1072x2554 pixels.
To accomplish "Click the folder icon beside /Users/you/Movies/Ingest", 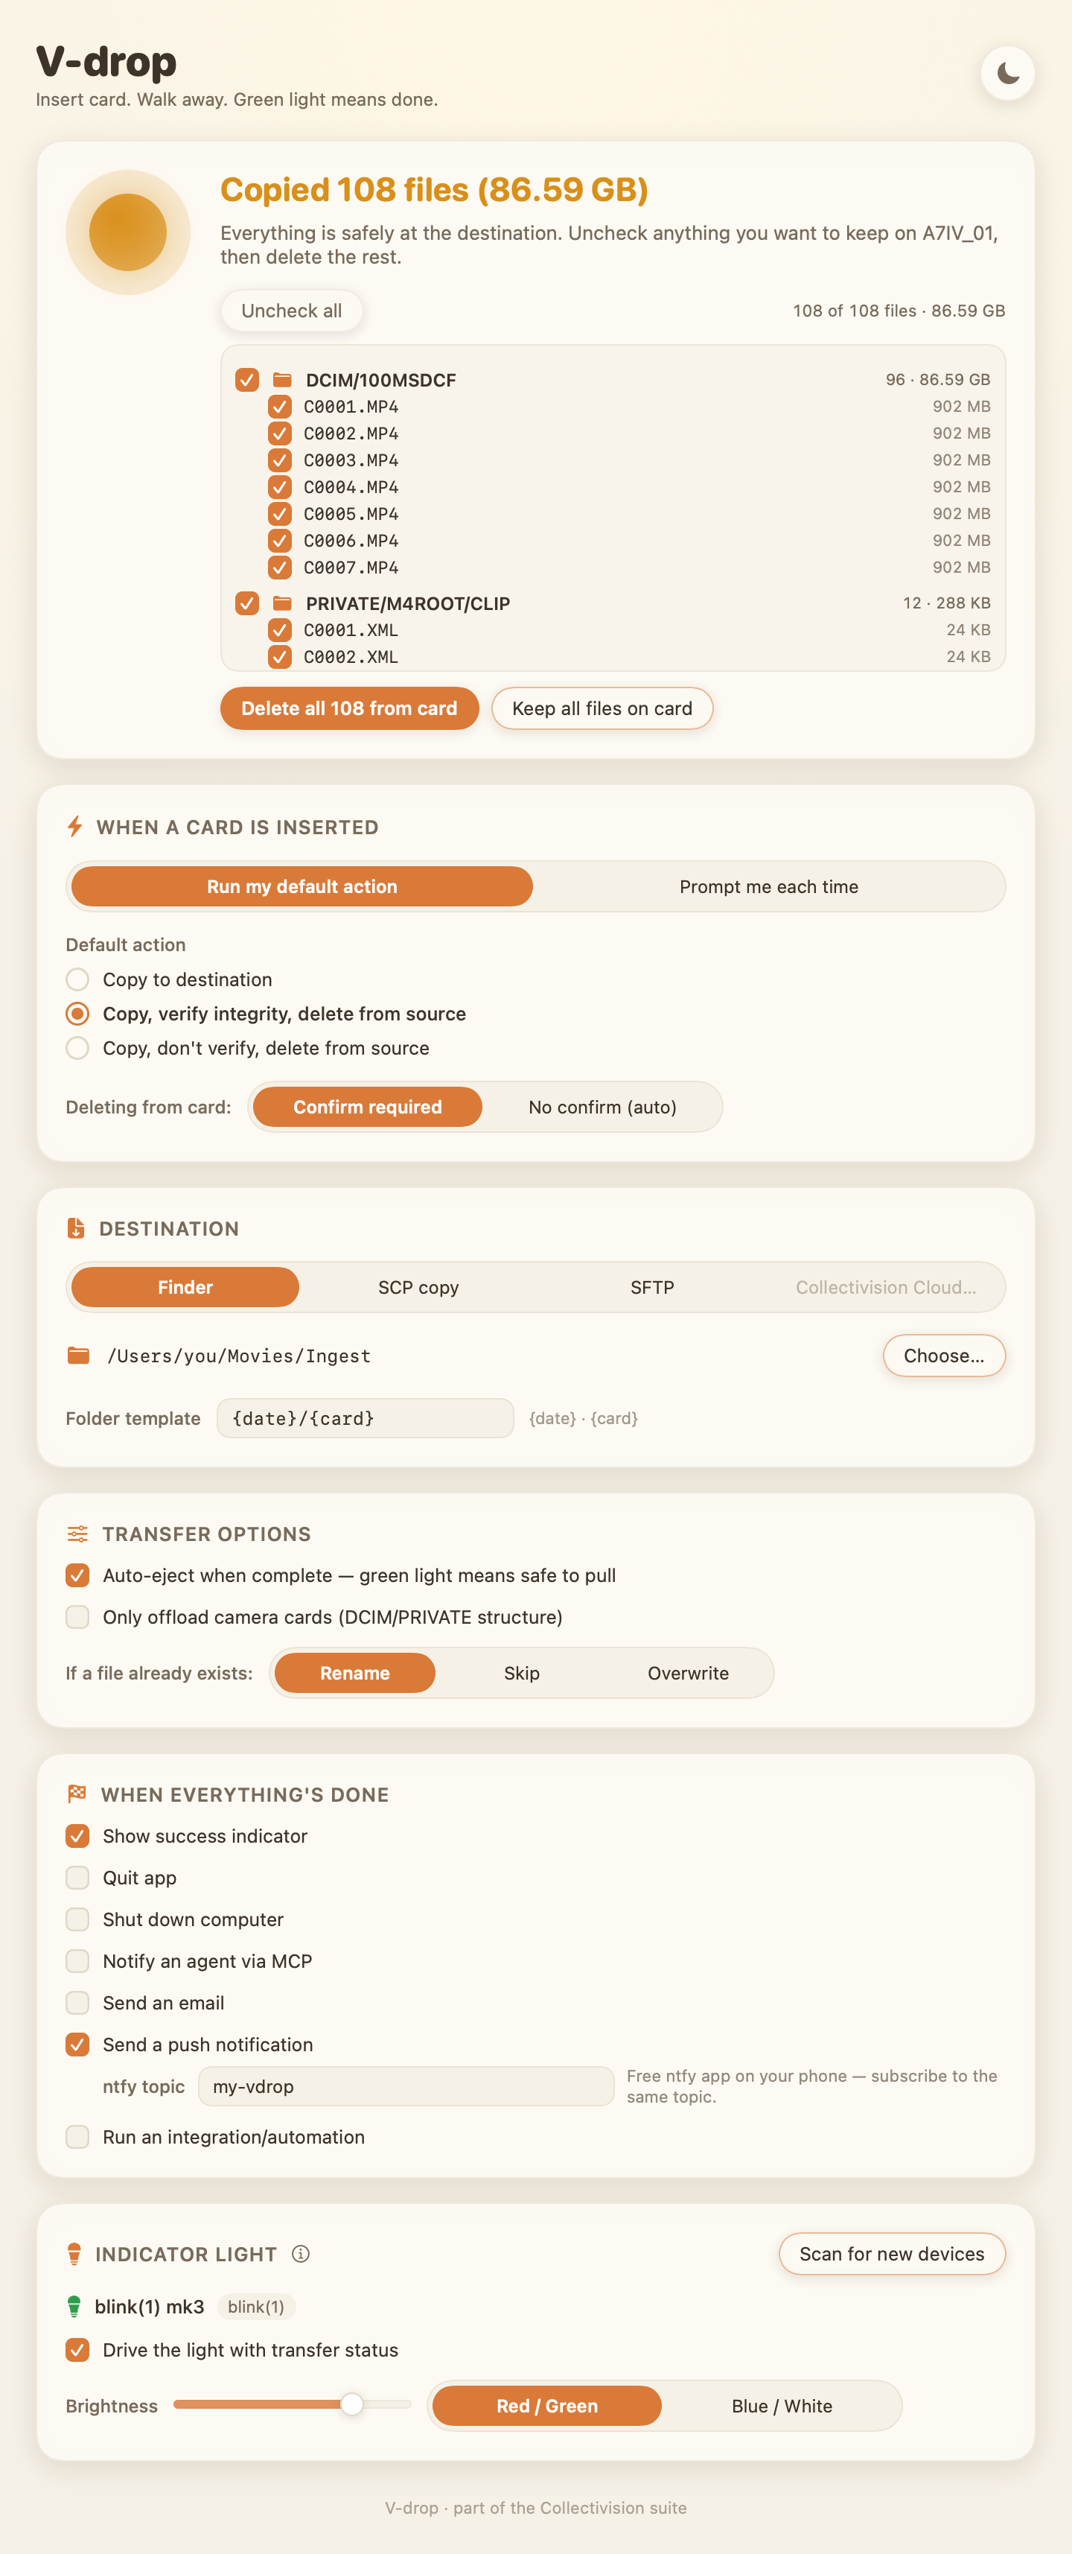I will [78, 1356].
